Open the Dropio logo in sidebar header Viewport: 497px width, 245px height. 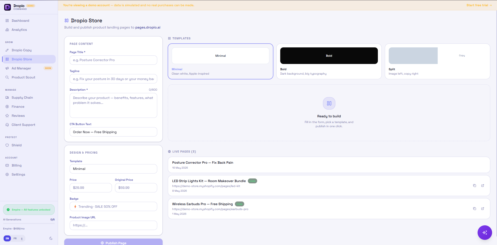[8, 7]
